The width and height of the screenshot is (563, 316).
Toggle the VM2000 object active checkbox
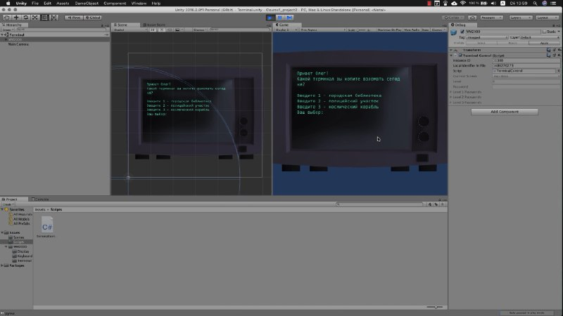[462, 32]
